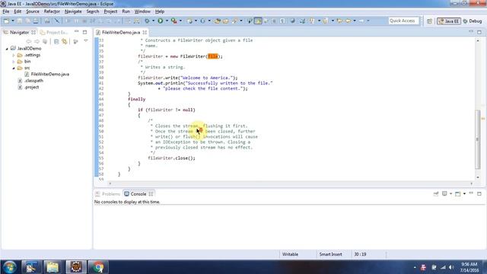Click the Smart Insert status bar entry
The image size is (487, 274).
pyautogui.click(x=330, y=254)
